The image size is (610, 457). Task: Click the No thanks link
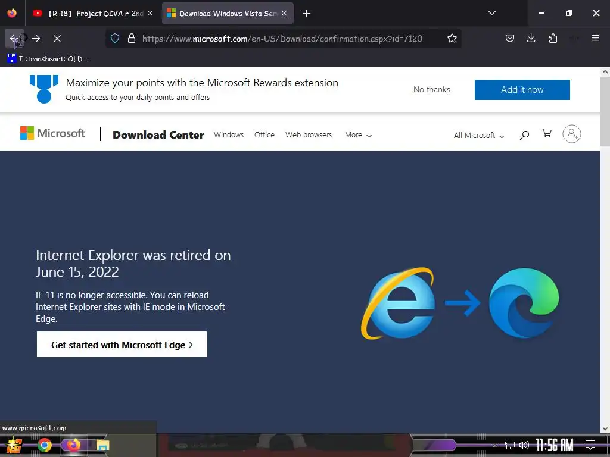(431, 89)
